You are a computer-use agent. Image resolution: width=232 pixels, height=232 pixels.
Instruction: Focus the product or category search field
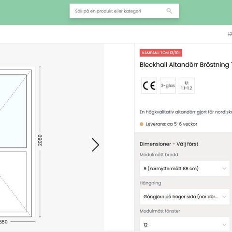124,11
